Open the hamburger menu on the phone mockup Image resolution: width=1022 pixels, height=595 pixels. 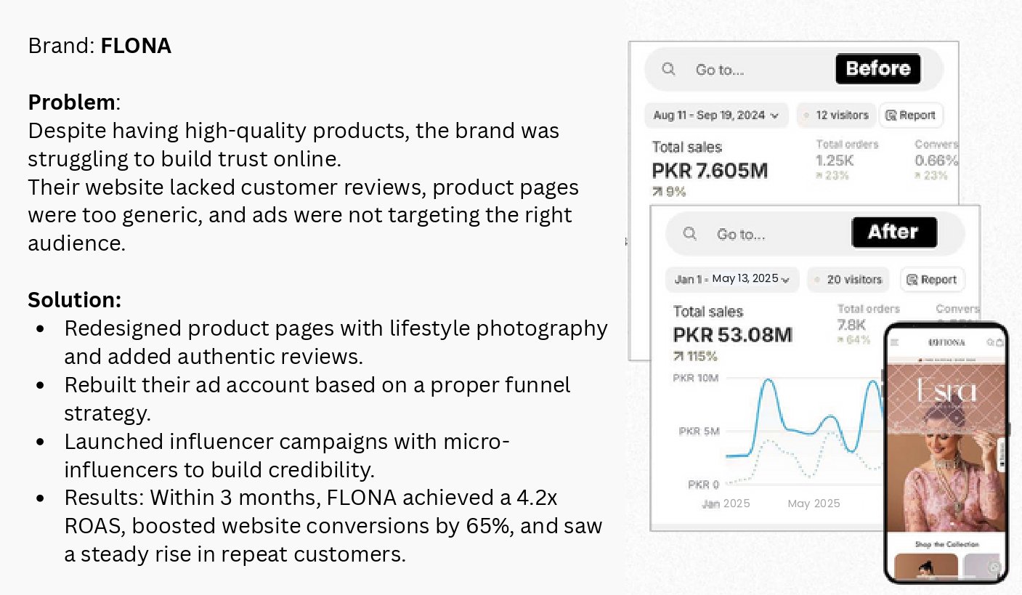tap(895, 342)
